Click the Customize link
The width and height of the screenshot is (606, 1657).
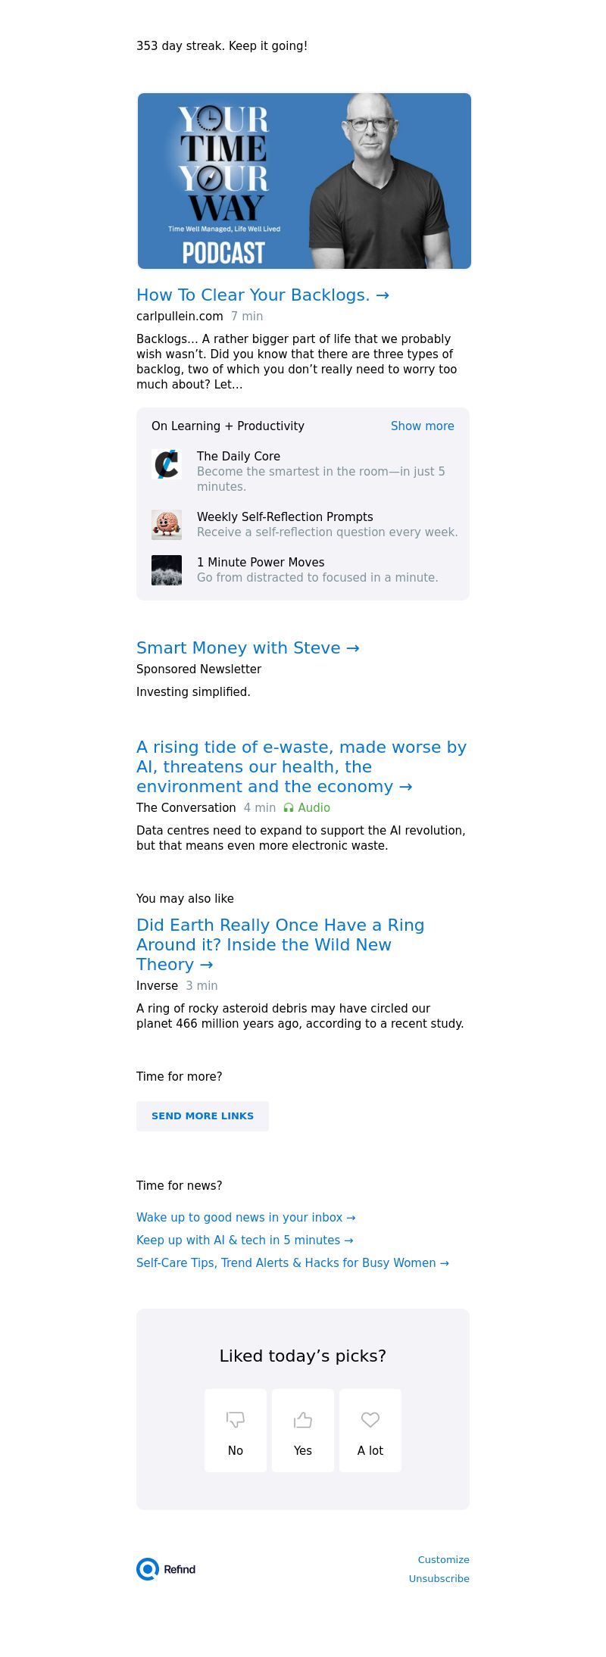tap(444, 1560)
